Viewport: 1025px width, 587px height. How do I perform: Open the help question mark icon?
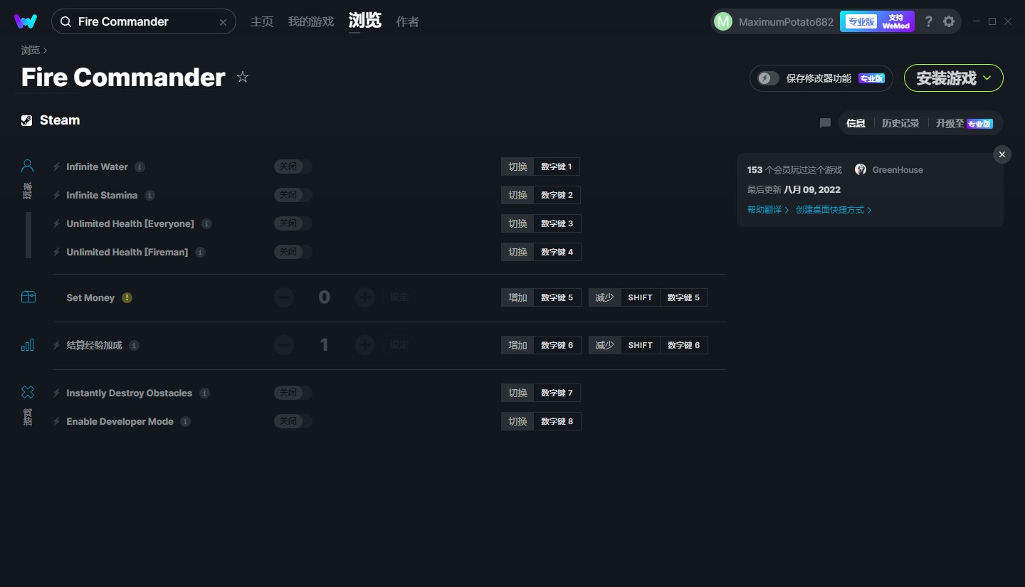[928, 21]
